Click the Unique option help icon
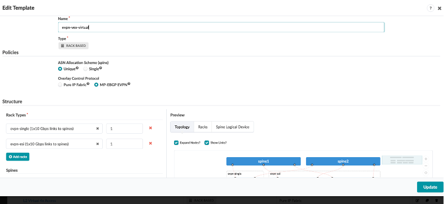 pyautogui.click(x=78, y=68)
